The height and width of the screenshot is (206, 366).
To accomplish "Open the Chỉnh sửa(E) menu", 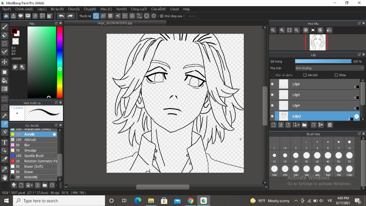I will tap(24, 9).
